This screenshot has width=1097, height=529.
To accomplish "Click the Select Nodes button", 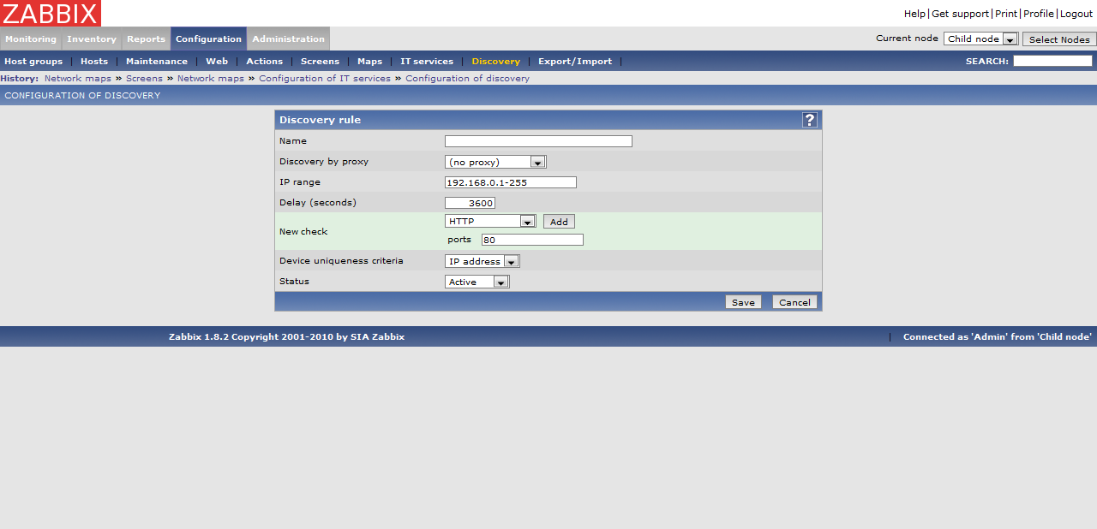I will click(x=1059, y=39).
